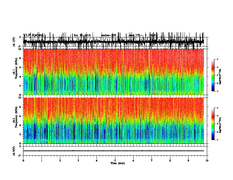
Task: Click the time tick label '10' on x-axis
Action: coord(207,161)
